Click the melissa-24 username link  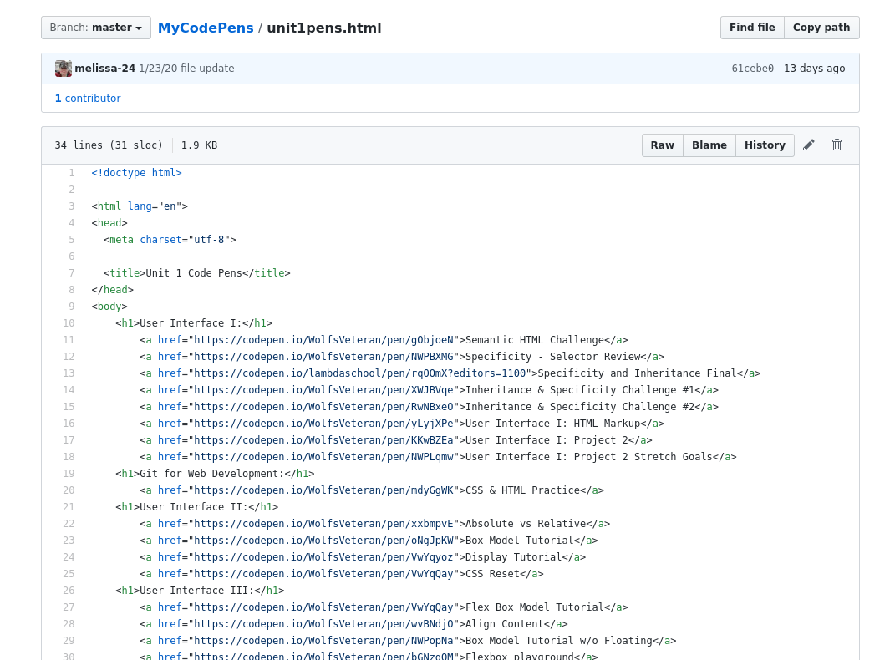tap(105, 68)
